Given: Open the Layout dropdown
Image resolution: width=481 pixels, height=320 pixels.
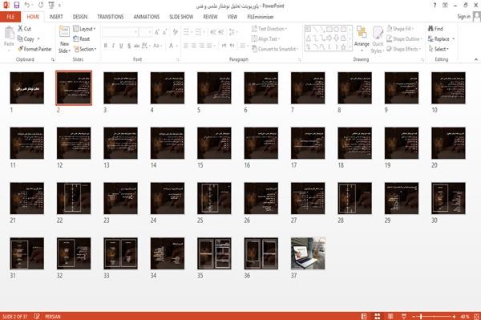Looking at the screenshot, I should [84, 29].
